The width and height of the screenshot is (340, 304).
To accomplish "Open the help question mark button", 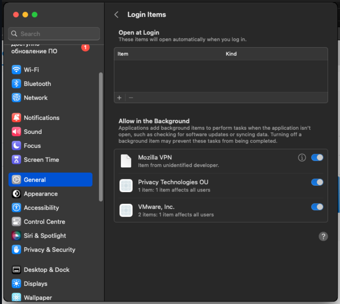I will click(x=323, y=236).
